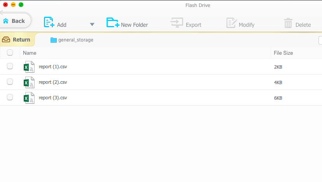Click the report (1).csv file icon
This screenshot has width=322, height=182.
coord(29,67)
